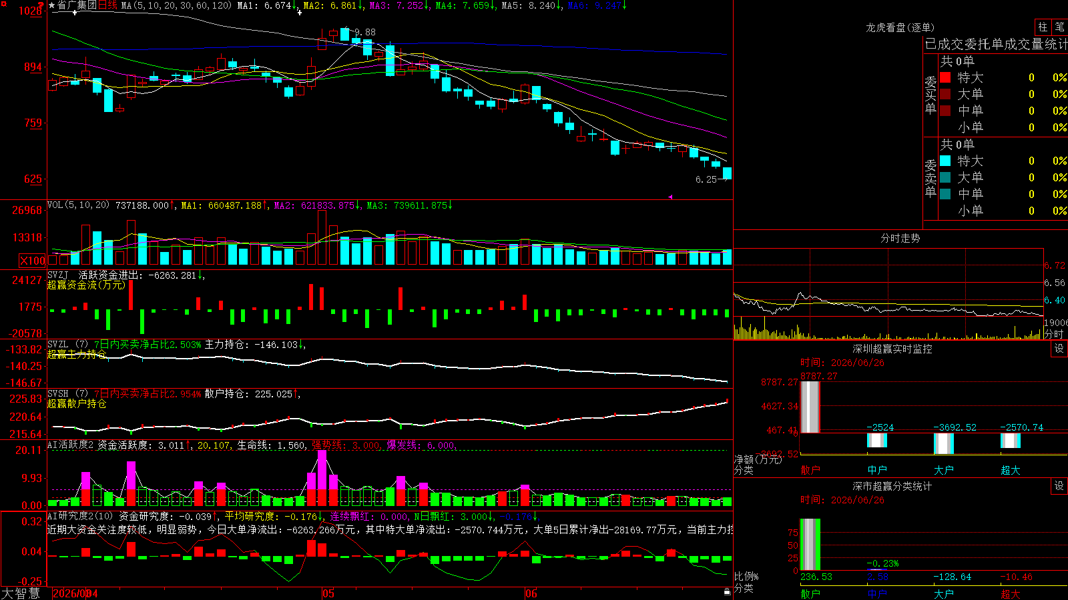Click the 委买单 section label

[930, 95]
